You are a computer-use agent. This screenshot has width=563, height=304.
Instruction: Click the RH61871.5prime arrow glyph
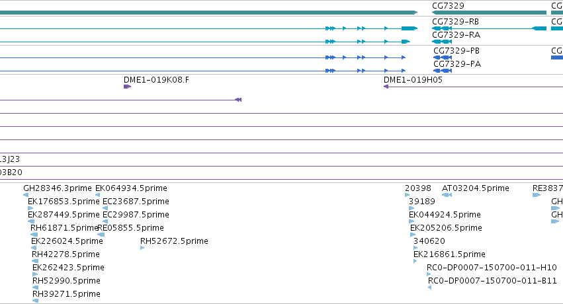point(34,235)
